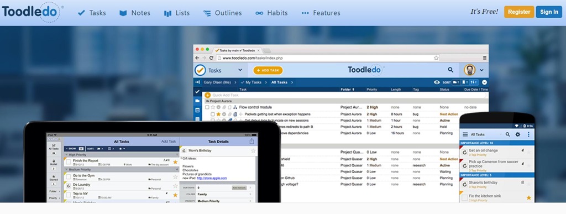
Task: Expand the dropdown arrow beside user avatar
Action: (x=481, y=70)
